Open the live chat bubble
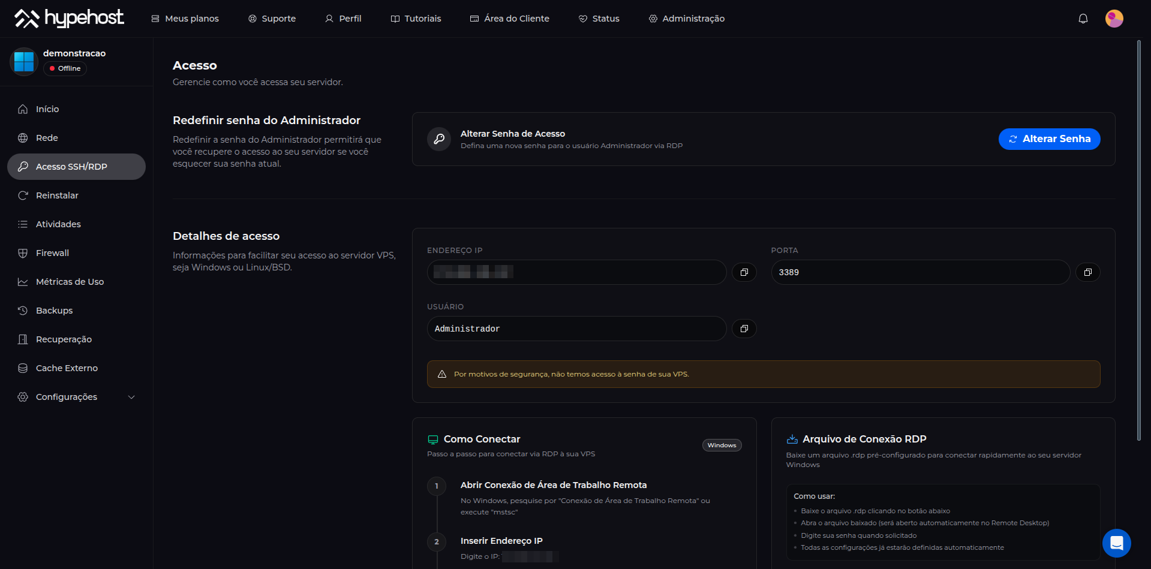Viewport: 1151px width, 569px height. [x=1116, y=543]
